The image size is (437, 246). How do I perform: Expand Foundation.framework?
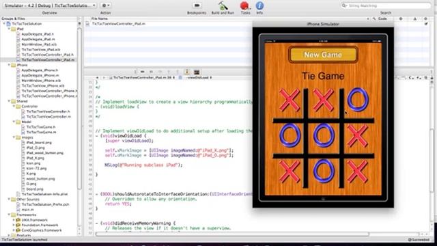pyautogui.click(x=14, y=225)
